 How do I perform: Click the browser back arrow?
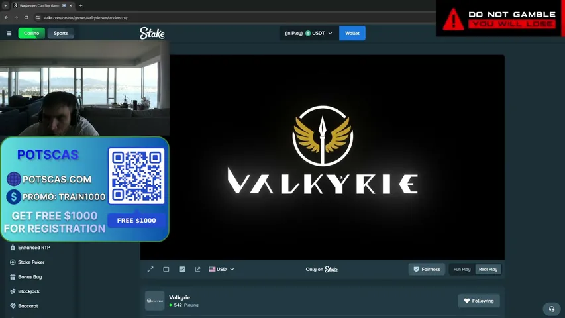tap(6, 17)
